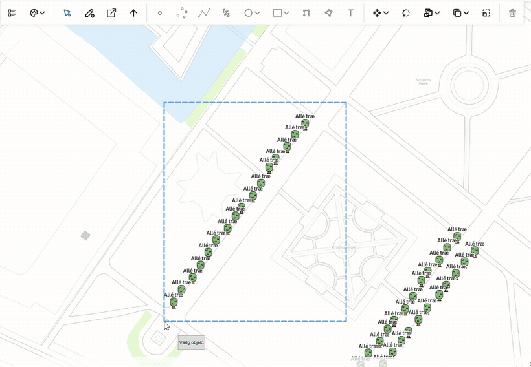Image resolution: width=531 pixels, height=367 pixels.
Task: Click the dashed-square group selection icon
Action: point(486,13)
